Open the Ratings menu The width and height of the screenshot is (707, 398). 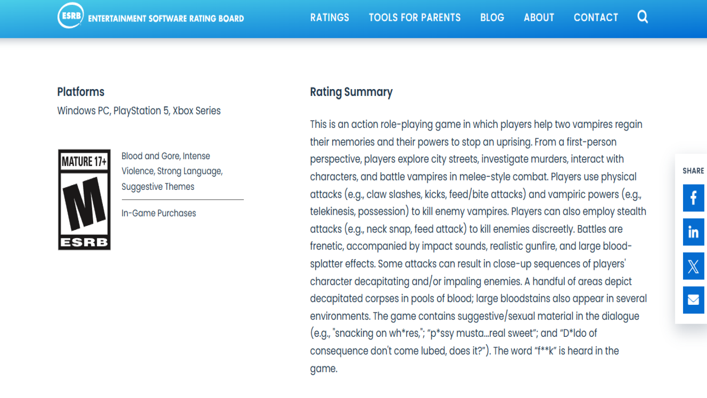(x=330, y=17)
